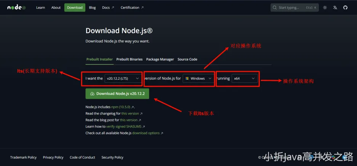
Task: Toggle the light/dark theme sun icon
Action: 325,8
